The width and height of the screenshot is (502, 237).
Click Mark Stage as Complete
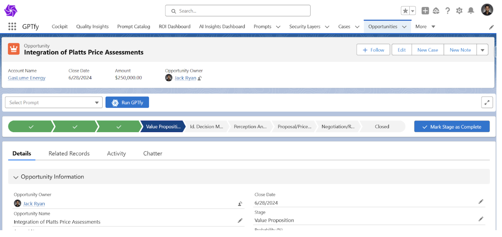[452, 126]
